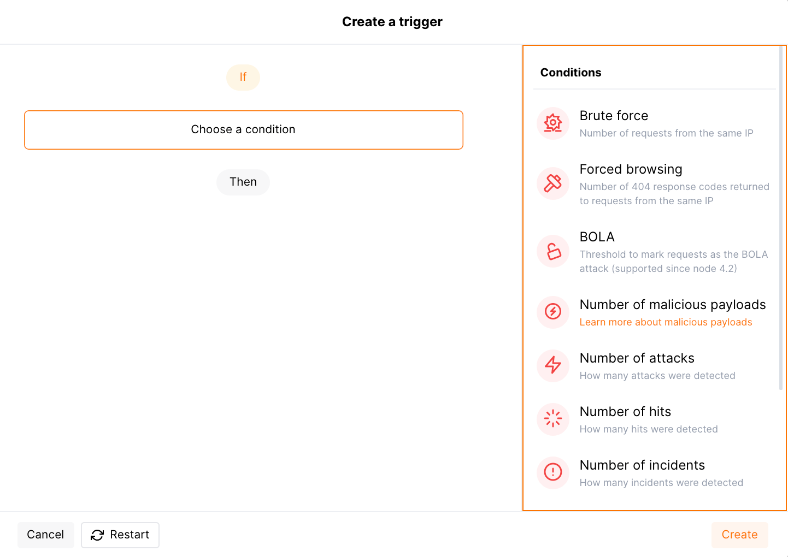Click the Then step label

point(243,182)
